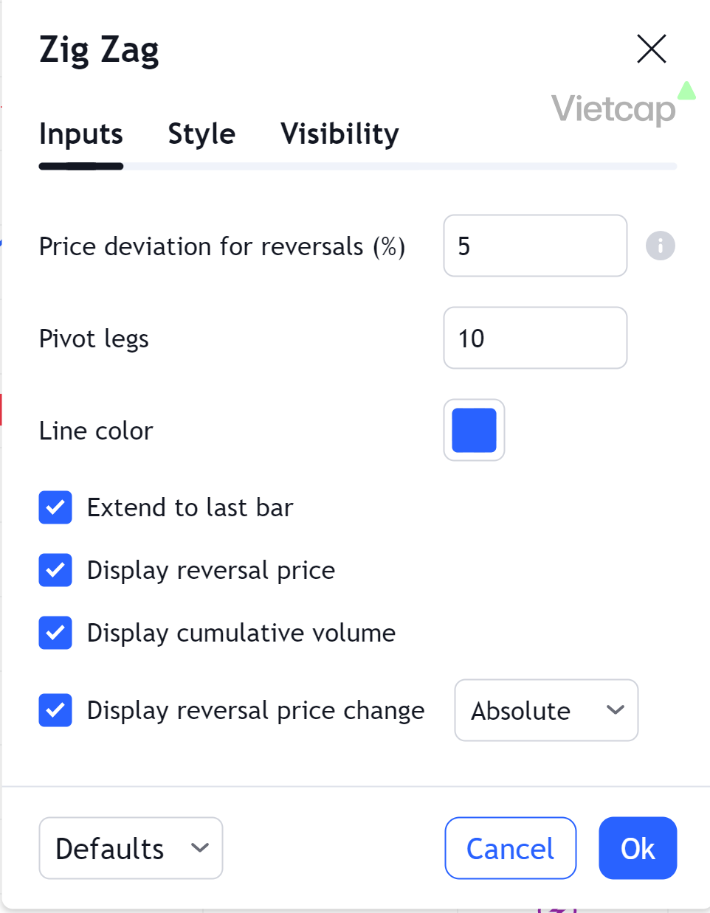Screen dimensions: 710x913
Task: Open the Absolute dropdown
Action: (546, 710)
